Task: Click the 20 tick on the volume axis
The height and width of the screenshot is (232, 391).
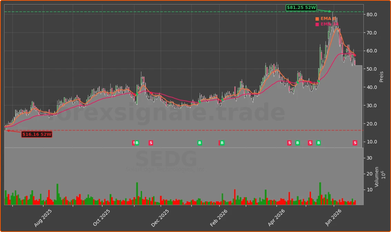Action: pyautogui.click(x=369, y=174)
